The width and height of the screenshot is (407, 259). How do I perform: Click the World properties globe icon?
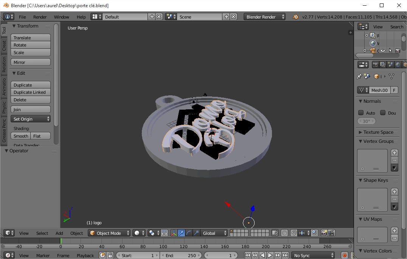tap(398, 65)
